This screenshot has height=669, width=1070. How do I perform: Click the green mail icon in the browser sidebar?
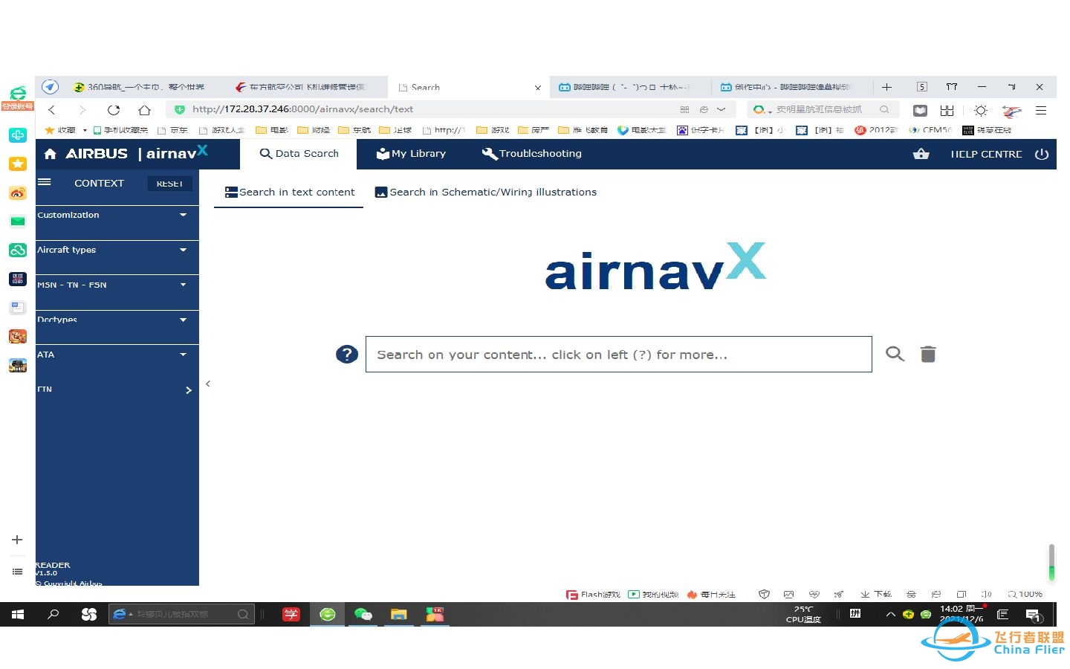[18, 221]
